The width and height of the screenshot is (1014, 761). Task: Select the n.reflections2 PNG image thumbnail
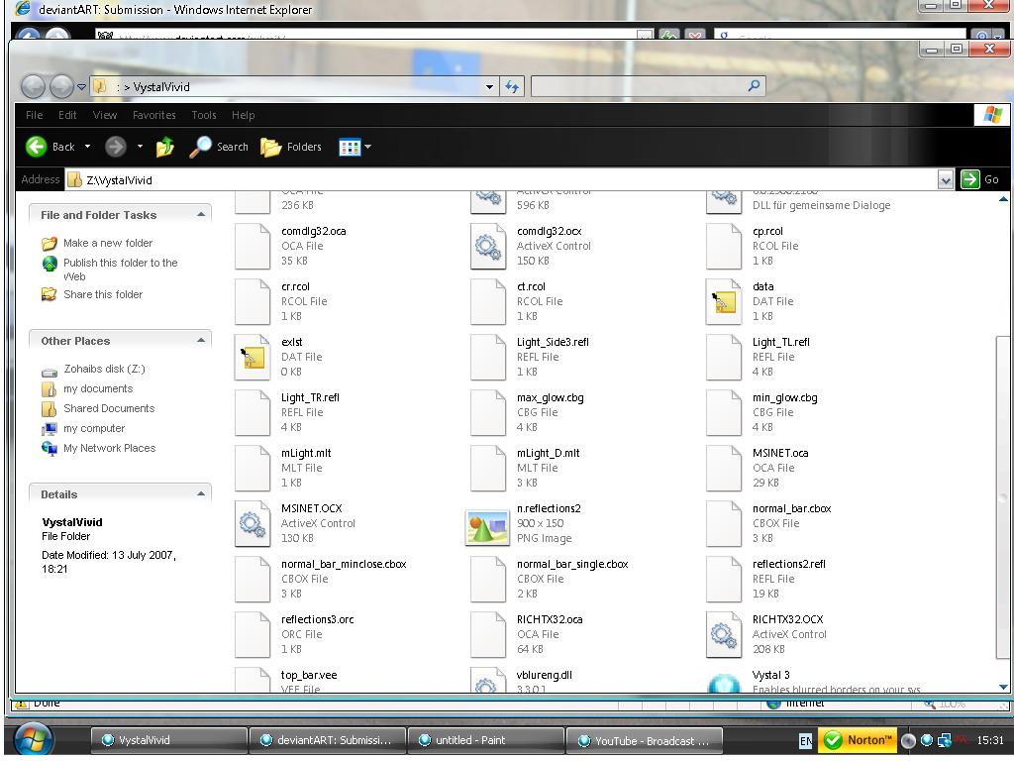click(x=487, y=527)
